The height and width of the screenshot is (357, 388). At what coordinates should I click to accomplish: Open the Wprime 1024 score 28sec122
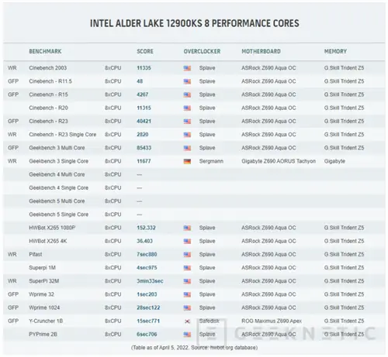coord(148,307)
